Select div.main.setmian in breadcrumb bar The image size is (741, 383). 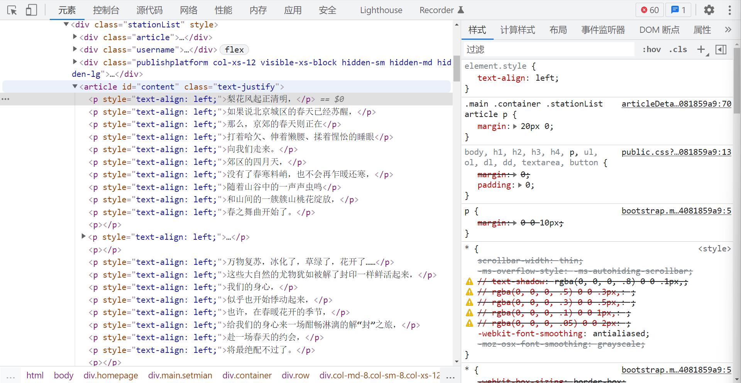coord(180,375)
